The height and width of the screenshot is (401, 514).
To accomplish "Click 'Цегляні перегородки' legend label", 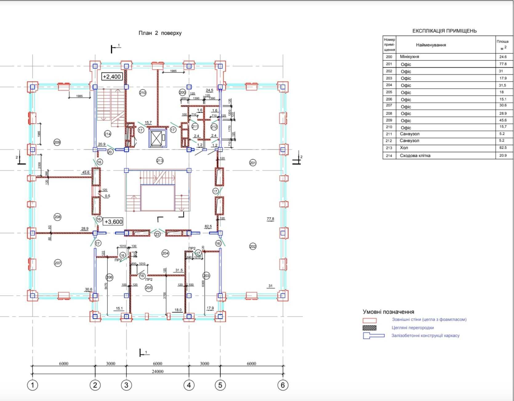I will [x=413, y=328].
